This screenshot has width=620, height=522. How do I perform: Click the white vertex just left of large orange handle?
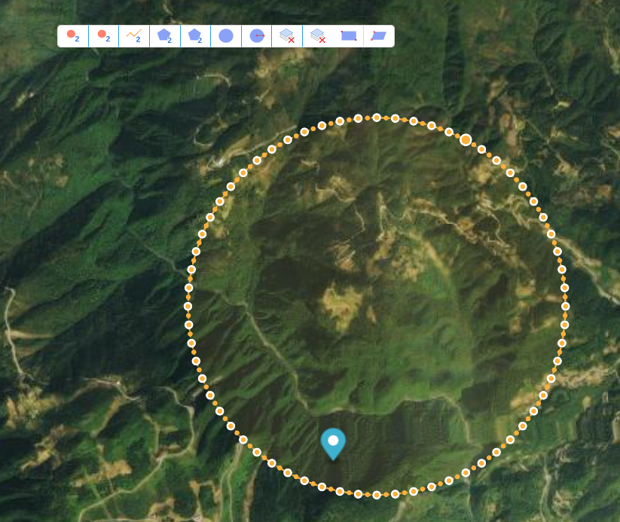(x=449, y=133)
